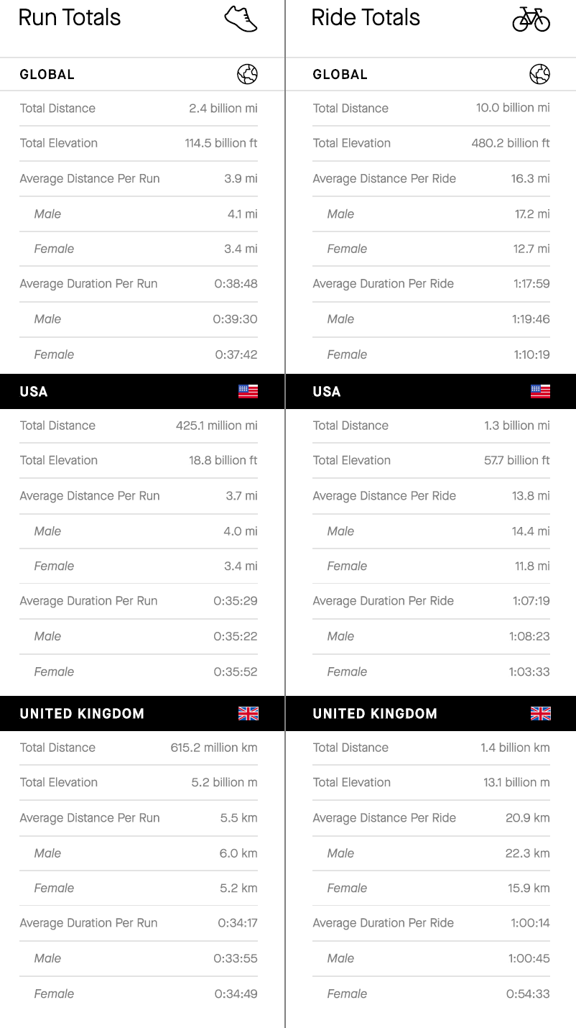Click the UK flag icon under Ride Totals
The image size is (576, 1028).
[540, 713]
